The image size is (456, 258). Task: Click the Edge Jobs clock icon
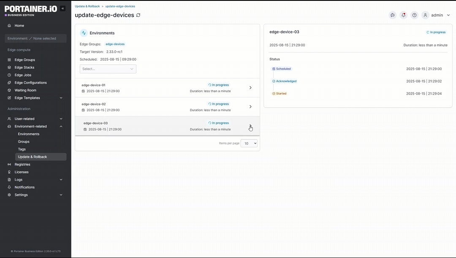click(x=9, y=75)
